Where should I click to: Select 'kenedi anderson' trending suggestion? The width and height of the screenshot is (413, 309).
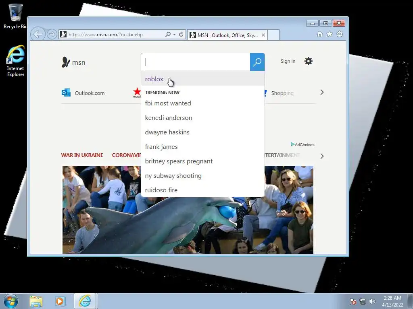[x=203, y=118]
